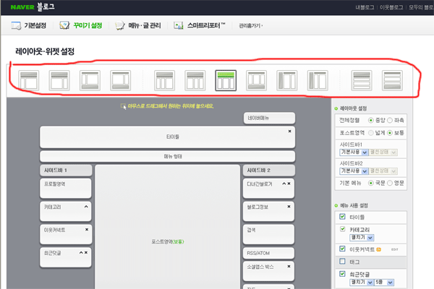Pick single-column layout with dark bottom bar
The height and width of the screenshot is (289, 434).
(x=392, y=80)
